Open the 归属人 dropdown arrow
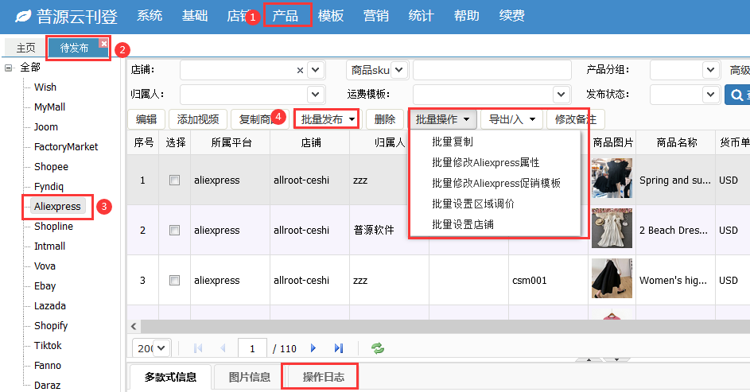The image size is (750, 392). pyautogui.click(x=315, y=95)
